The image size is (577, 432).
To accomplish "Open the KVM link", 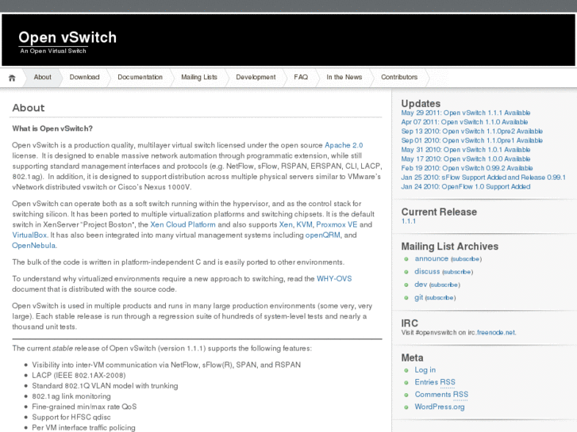I will click(x=304, y=224).
